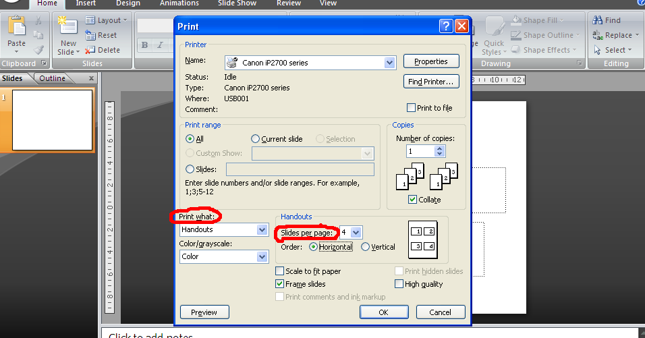Click the Properties button
This screenshot has height=338, width=645.
click(431, 61)
